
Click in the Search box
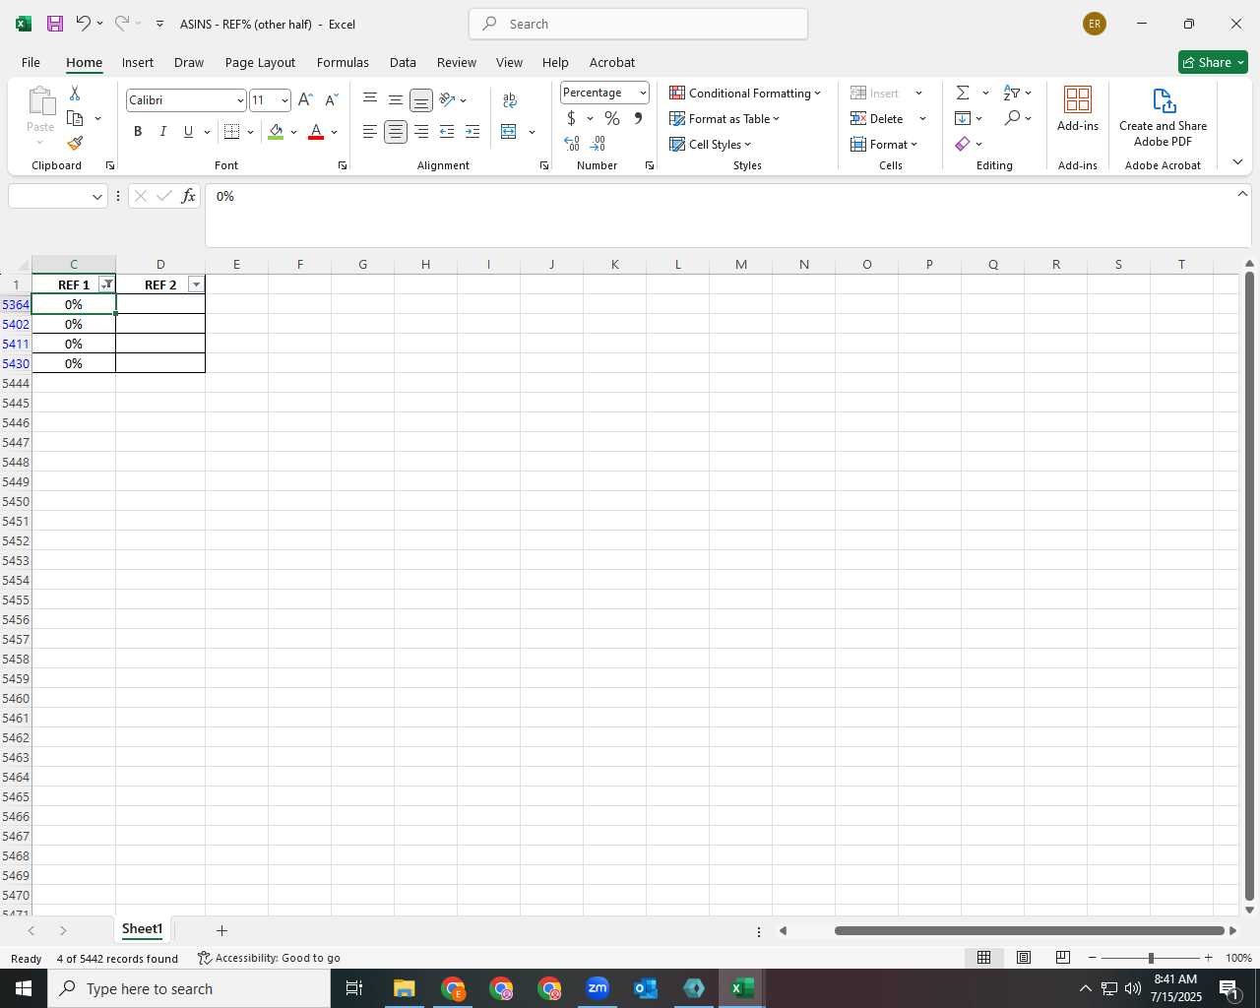coord(638,24)
